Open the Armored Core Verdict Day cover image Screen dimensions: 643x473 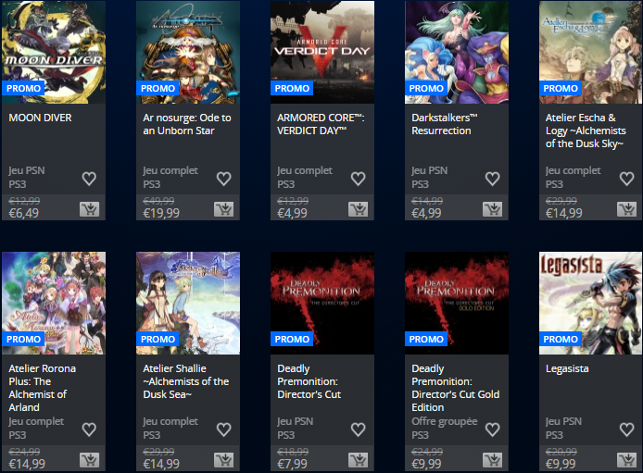[x=322, y=52]
